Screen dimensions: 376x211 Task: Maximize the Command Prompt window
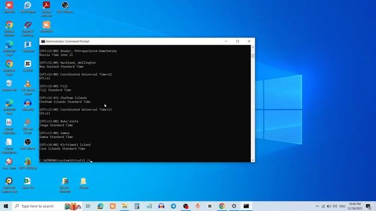click(237, 41)
